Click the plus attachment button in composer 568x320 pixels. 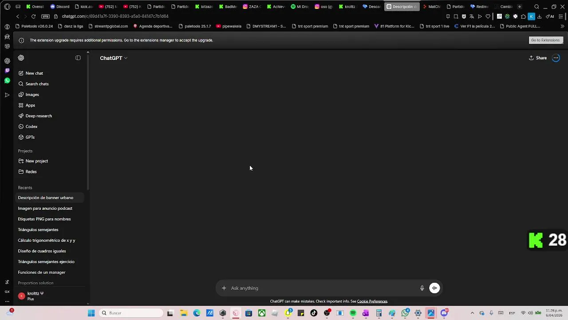[x=224, y=288]
